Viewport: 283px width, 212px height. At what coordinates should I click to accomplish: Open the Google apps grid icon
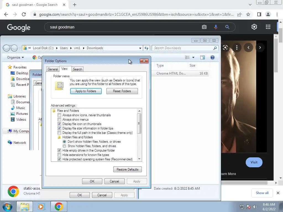[x=268, y=27]
